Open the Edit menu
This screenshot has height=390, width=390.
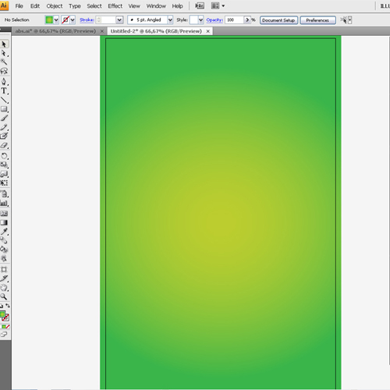[x=35, y=6]
